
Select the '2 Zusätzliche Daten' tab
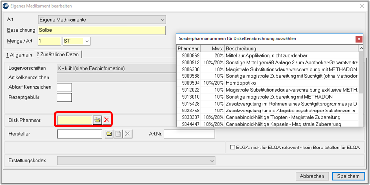pos(58,54)
